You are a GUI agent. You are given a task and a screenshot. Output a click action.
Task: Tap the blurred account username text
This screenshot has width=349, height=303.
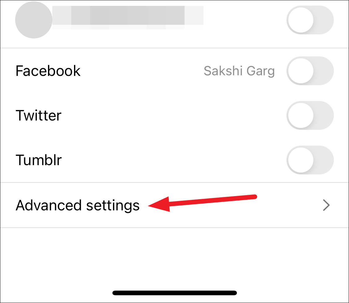pyautogui.click(x=128, y=17)
